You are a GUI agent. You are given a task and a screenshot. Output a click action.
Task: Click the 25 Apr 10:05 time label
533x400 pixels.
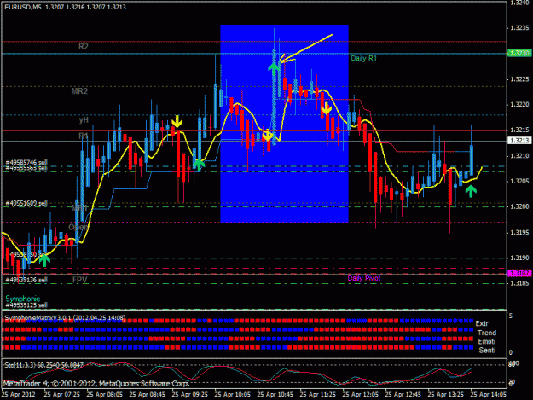233,395
